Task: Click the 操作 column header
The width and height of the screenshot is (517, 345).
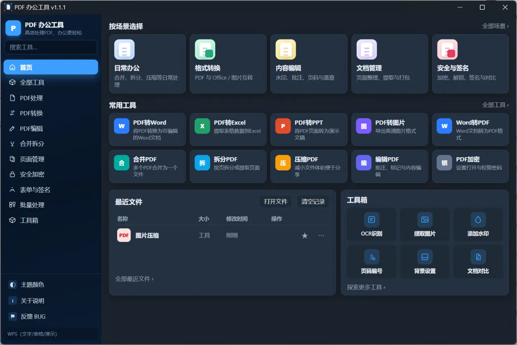Action: tap(277, 219)
